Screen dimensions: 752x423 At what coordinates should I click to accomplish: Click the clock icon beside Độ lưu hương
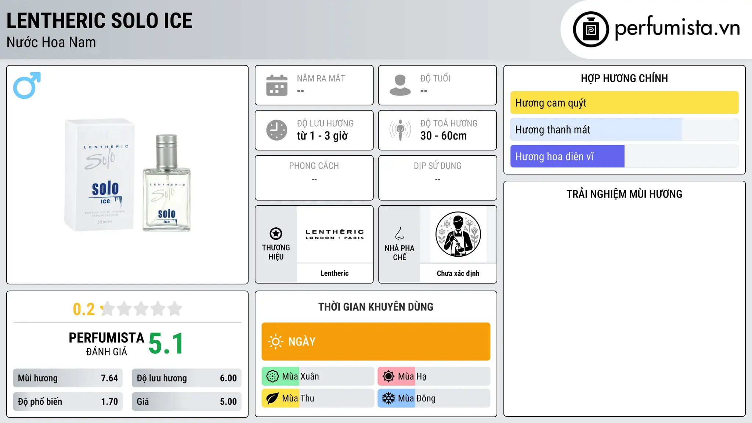(277, 130)
